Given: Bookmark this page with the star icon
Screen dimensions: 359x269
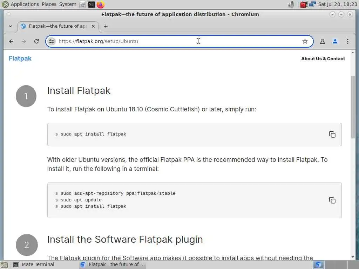Looking at the screenshot, I should click(305, 41).
